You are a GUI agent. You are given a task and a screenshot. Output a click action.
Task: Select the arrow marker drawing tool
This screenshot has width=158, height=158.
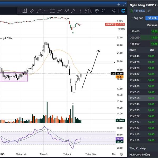coord(73,11)
